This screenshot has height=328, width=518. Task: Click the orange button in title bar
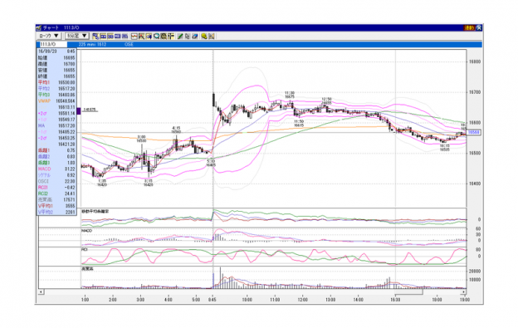click(x=470, y=27)
